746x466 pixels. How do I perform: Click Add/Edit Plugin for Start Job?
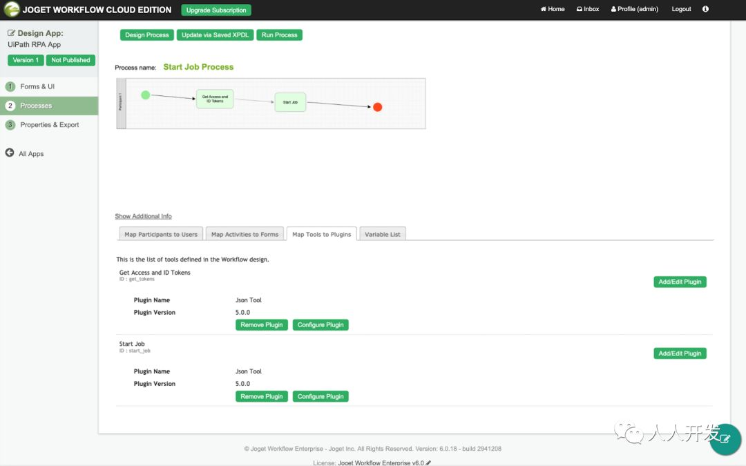[x=680, y=353]
